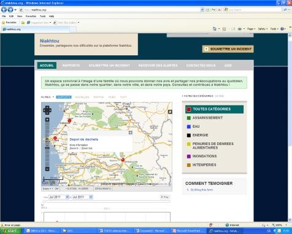Open the start month Jul 2011 dropdown

59,197
